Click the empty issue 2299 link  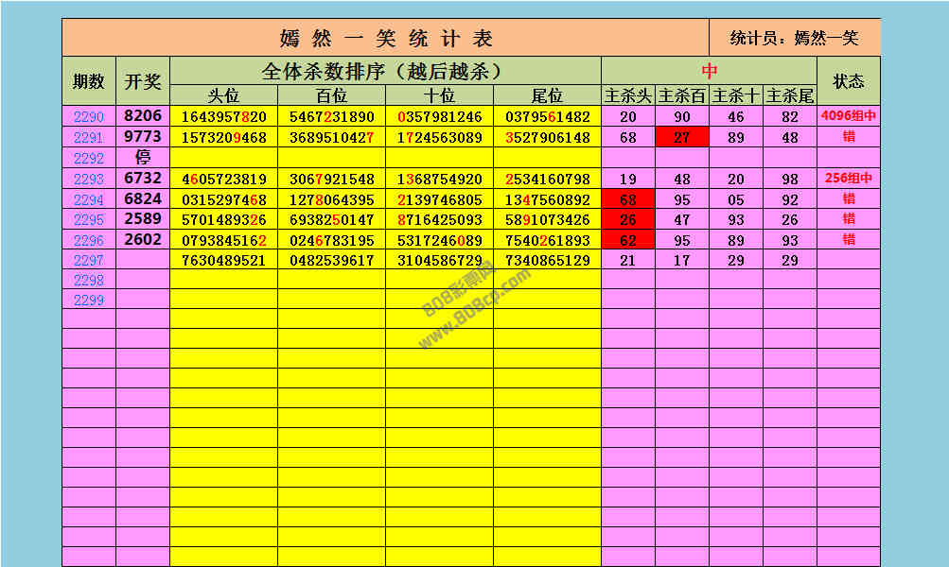[x=88, y=300]
